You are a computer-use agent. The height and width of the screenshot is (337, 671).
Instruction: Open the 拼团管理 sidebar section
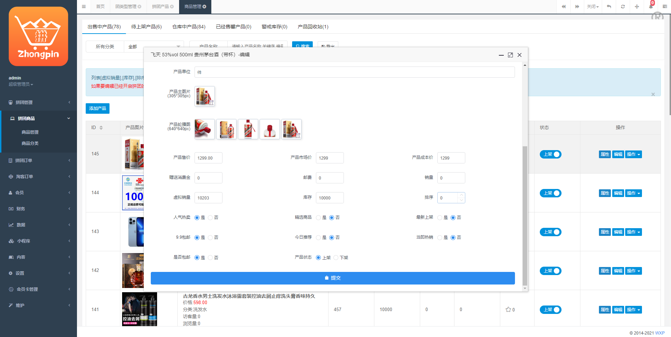[x=24, y=102]
